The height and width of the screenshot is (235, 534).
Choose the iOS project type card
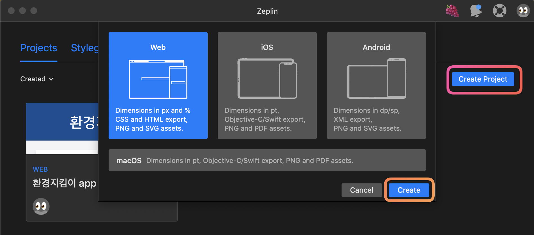tap(267, 86)
